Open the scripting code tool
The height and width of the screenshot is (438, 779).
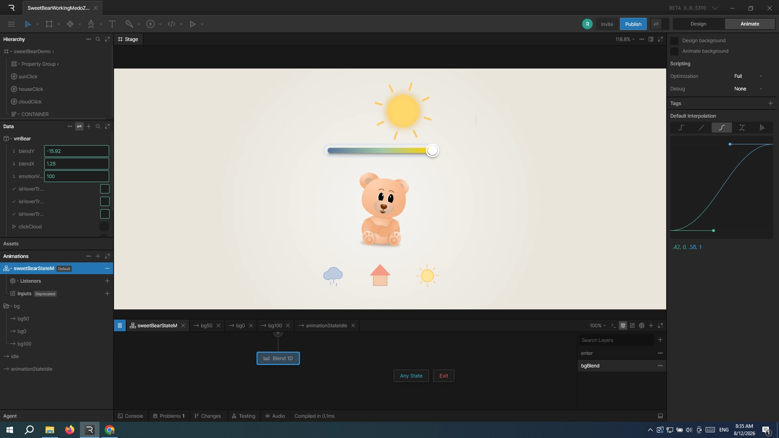(172, 24)
